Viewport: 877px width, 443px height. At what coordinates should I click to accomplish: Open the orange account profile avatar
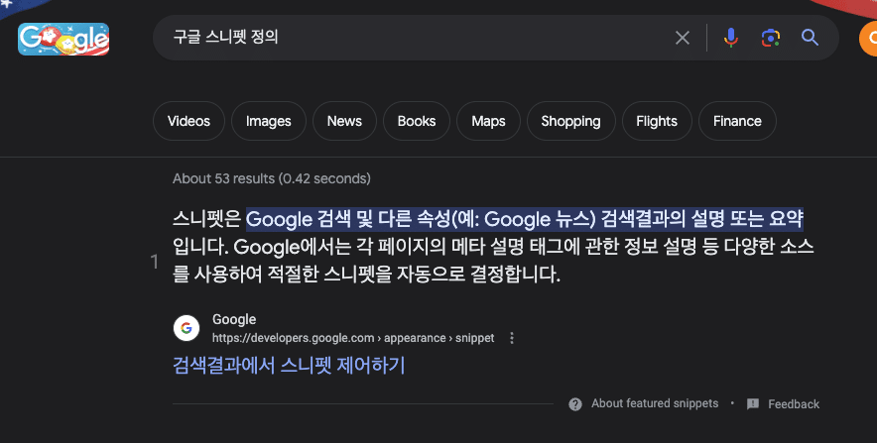[x=868, y=38]
